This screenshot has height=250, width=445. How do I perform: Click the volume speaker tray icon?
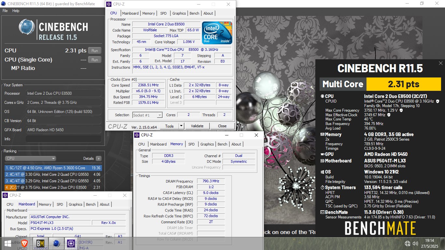[415, 243]
